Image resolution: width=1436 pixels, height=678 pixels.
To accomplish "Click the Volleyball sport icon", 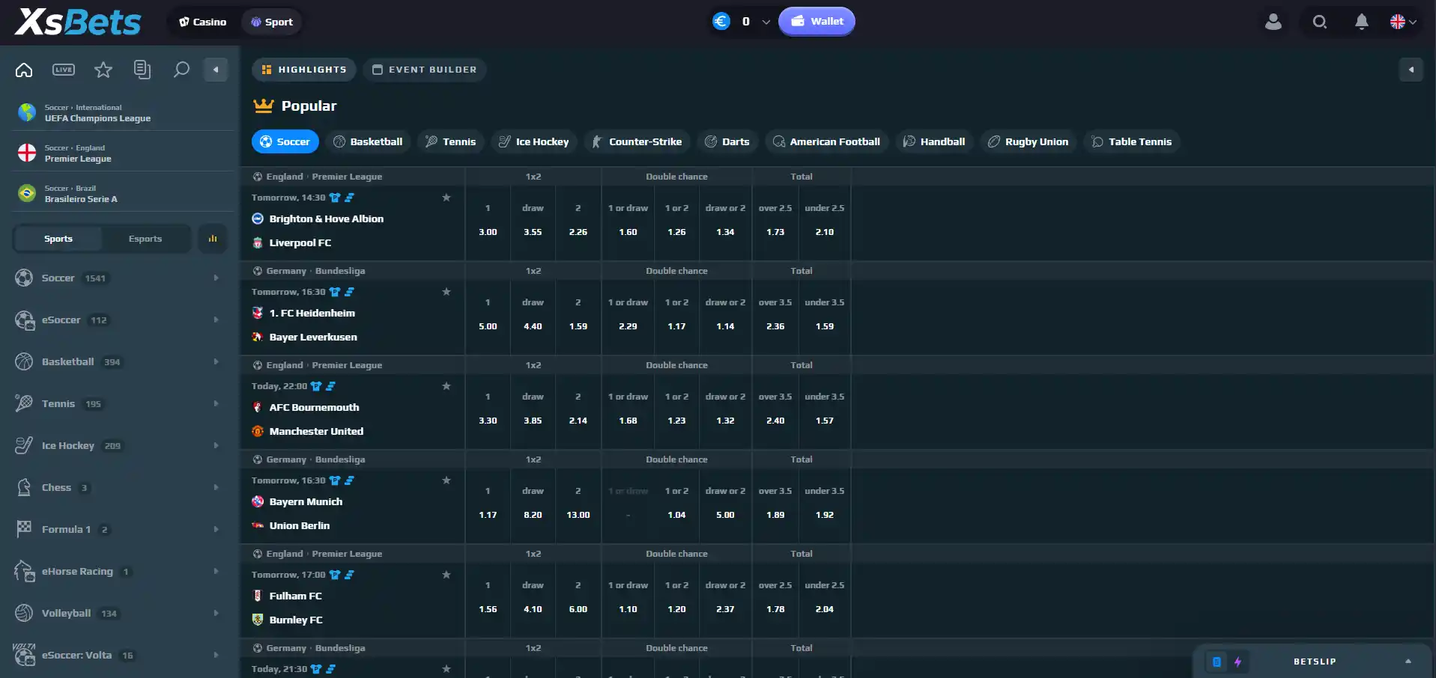I will coord(24,613).
